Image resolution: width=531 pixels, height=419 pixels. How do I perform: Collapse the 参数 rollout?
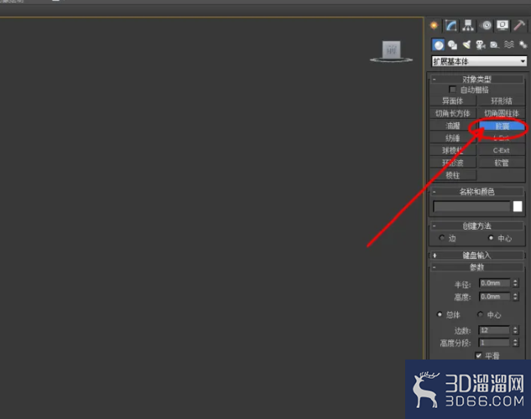(x=476, y=267)
